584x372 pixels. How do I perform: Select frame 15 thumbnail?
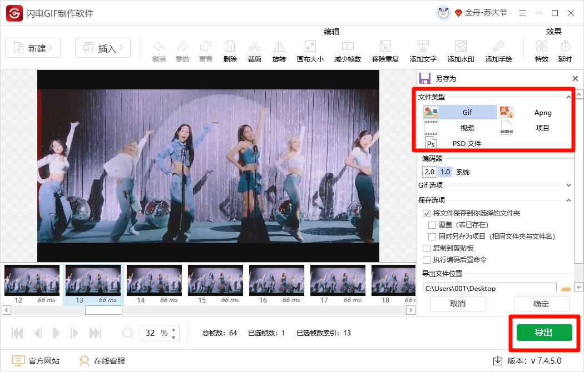pyautogui.click(x=216, y=280)
